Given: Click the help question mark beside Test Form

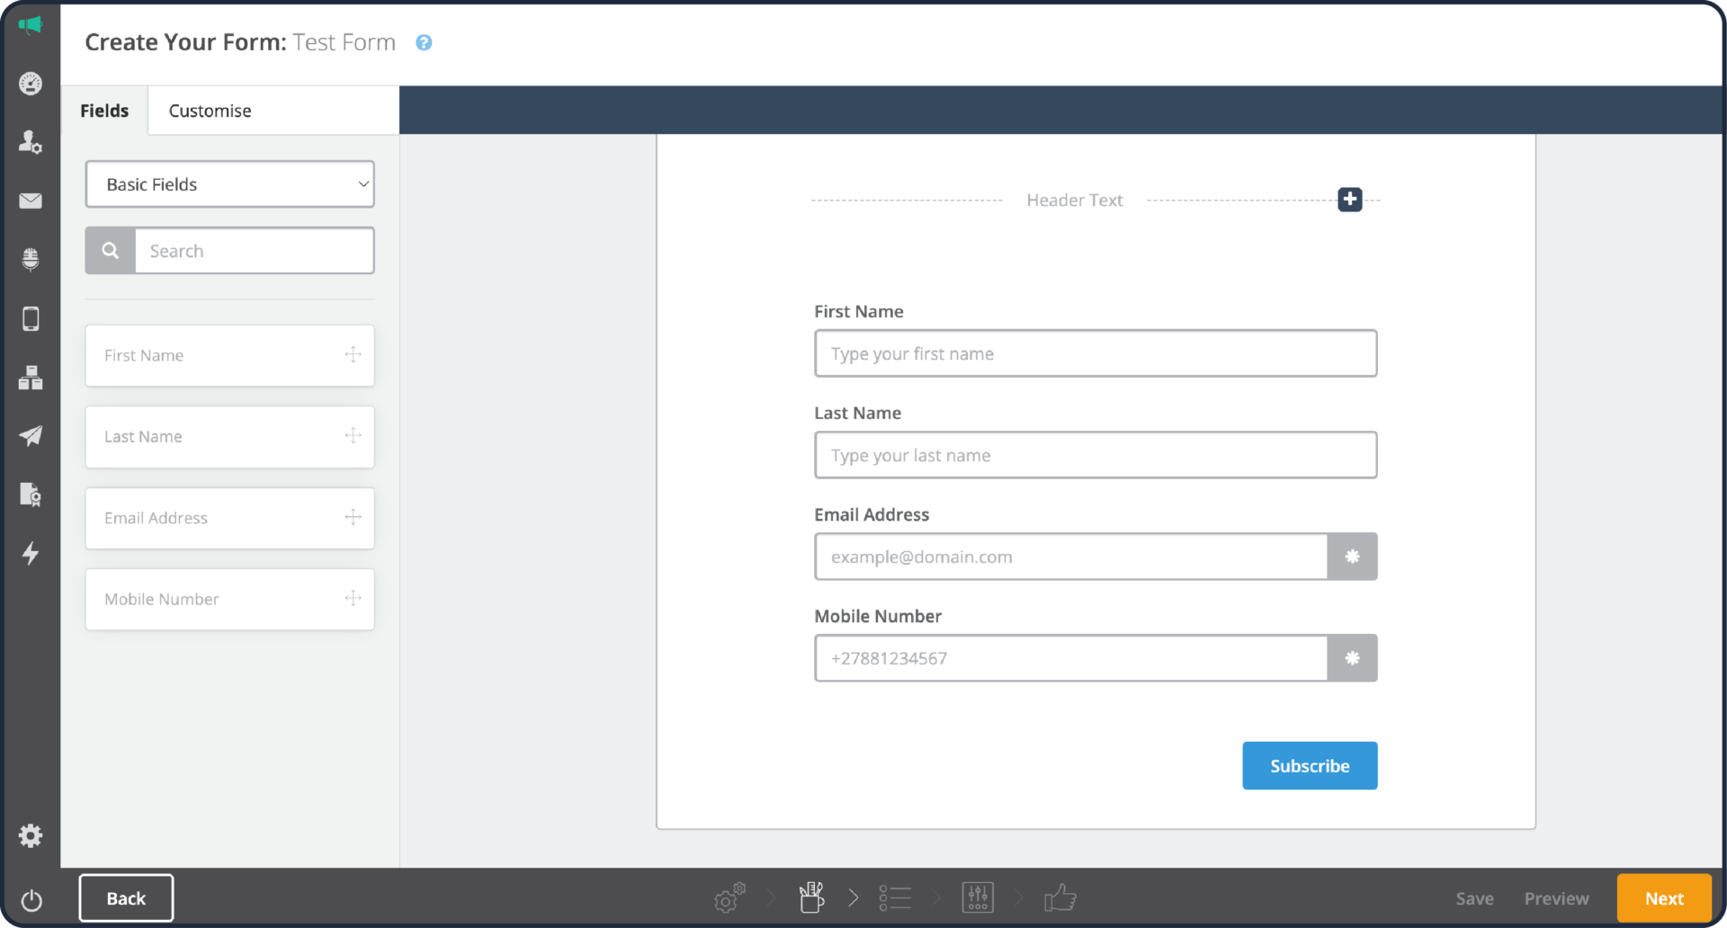Looking at the screenshot, I should (424, 42).
